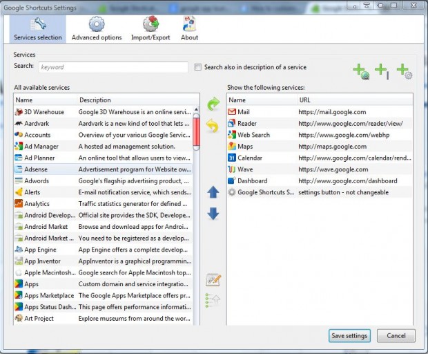
Task: Select the Google Shortcuts Settings gear row
Action: click(320, 192)
